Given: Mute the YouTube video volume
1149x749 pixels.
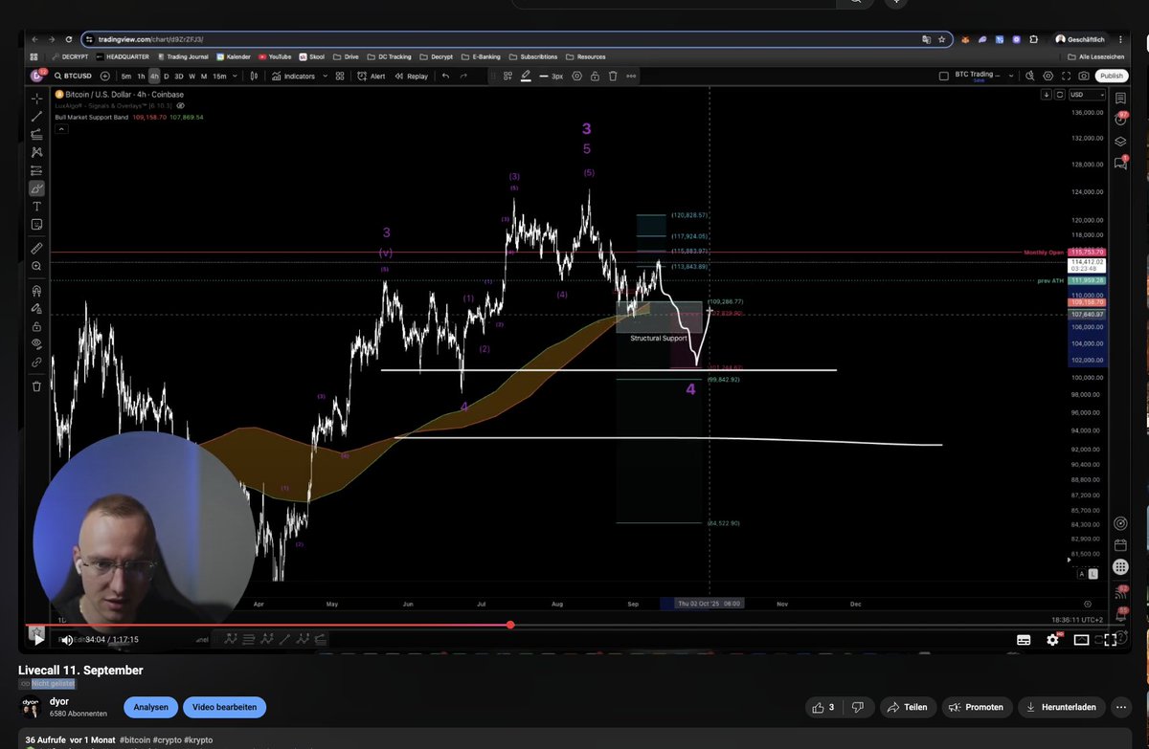Looking at the screenshot, I should [67, 639].
